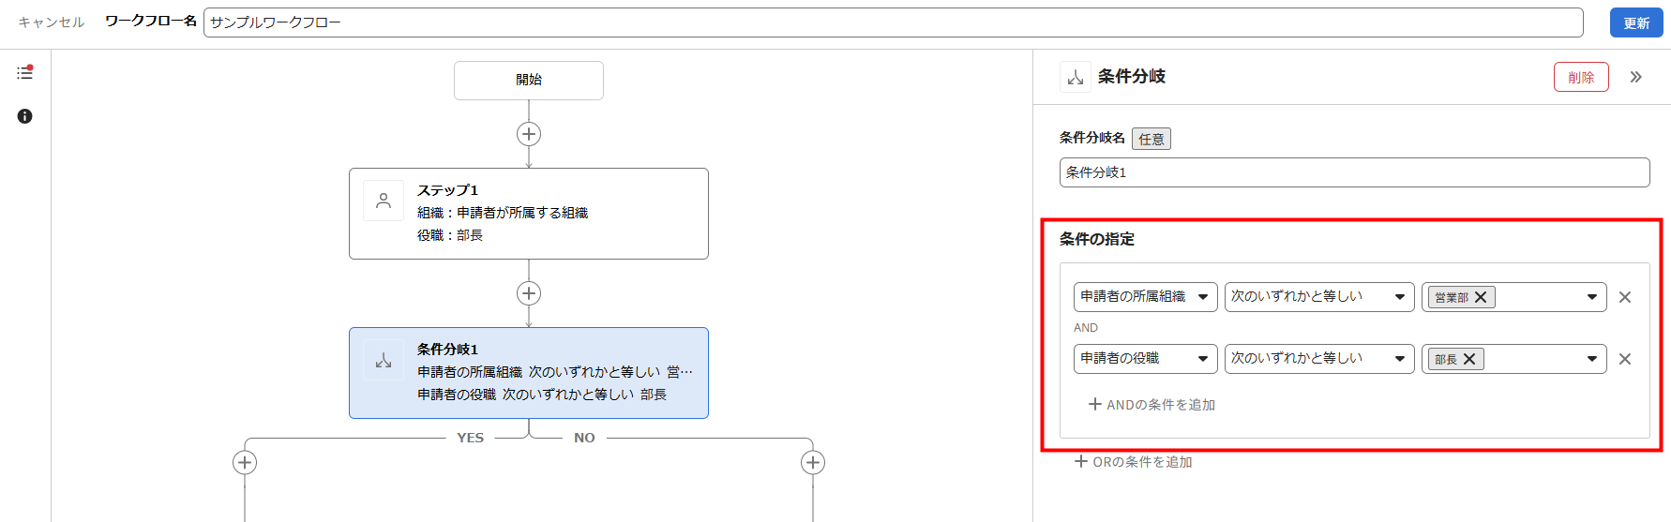Click the 更新 button
Image resolution: width=1671 pixels, height=522 pixels.
point(1636,22)
